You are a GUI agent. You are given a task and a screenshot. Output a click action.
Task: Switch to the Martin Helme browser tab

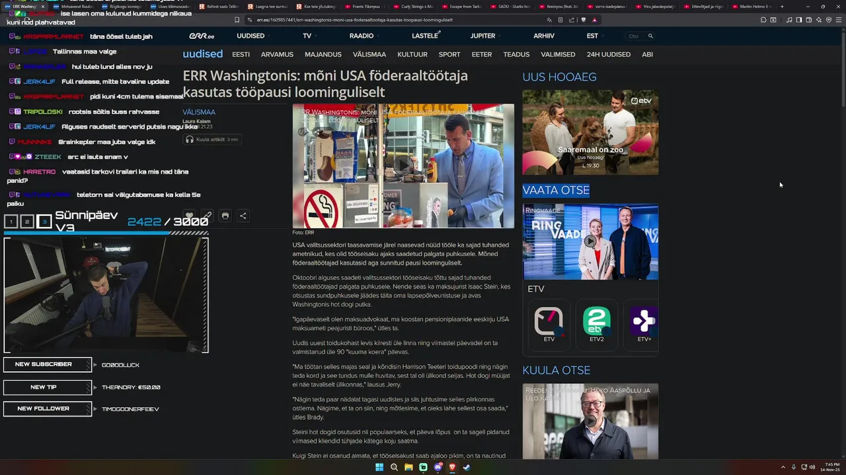(x=753, y=7)
